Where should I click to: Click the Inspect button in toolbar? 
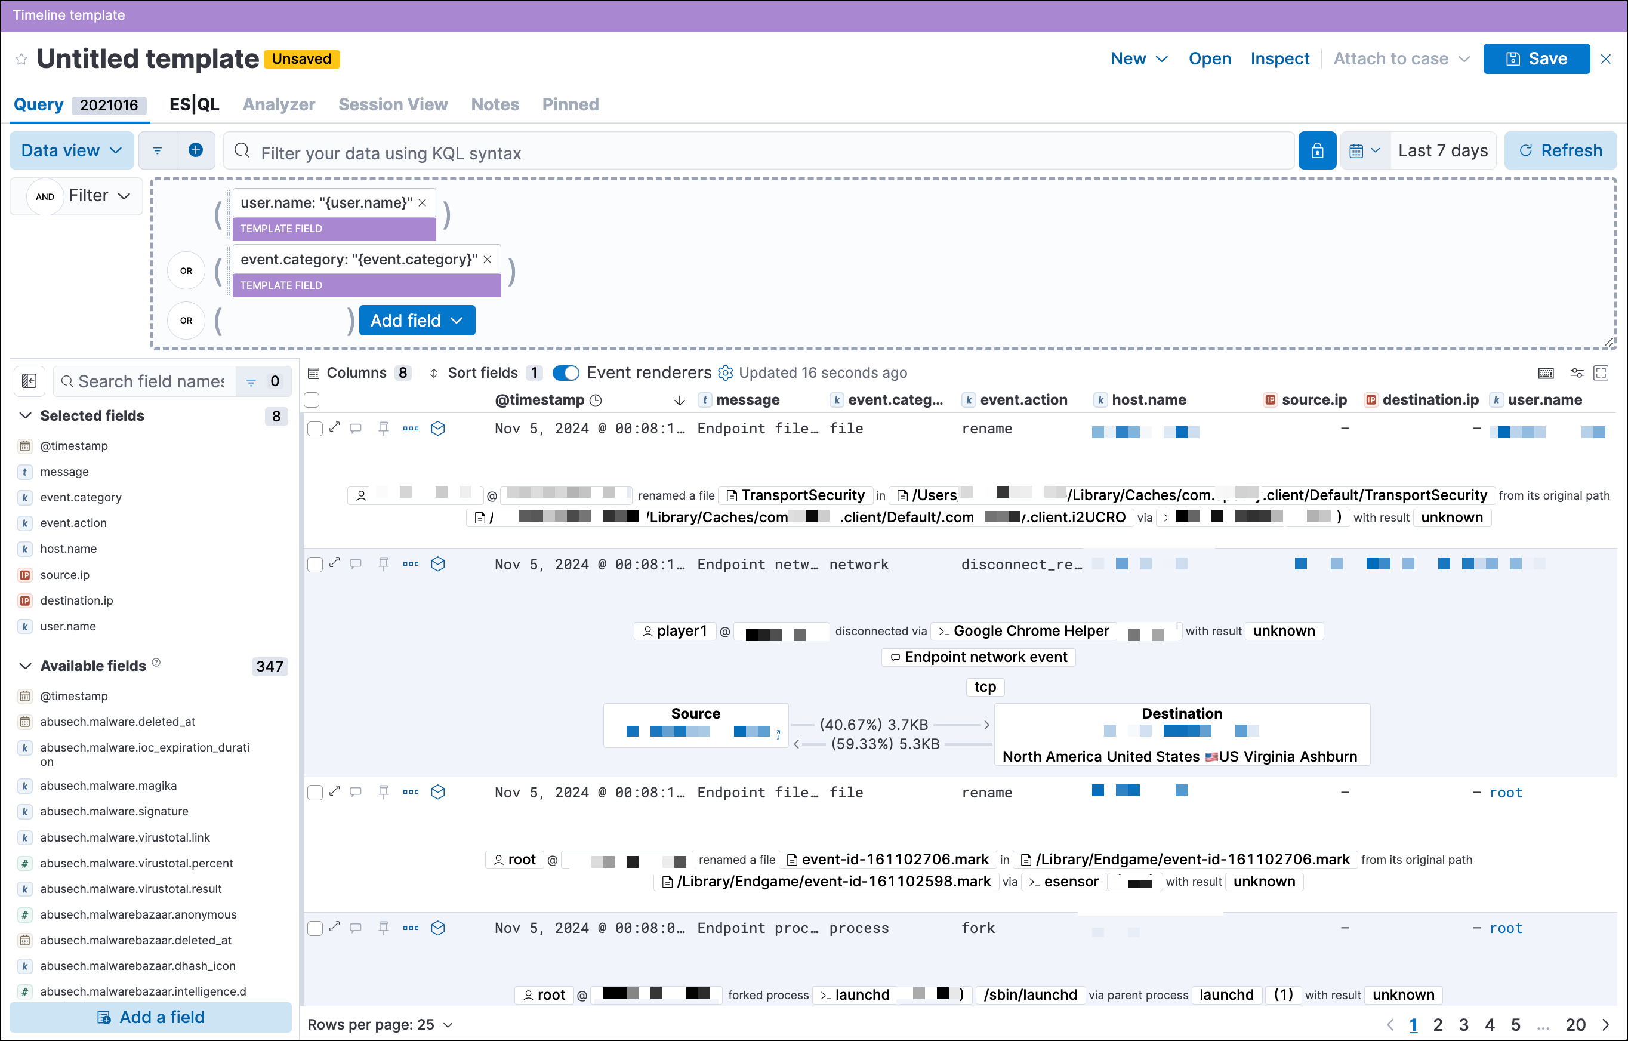tap(1280, 57)
